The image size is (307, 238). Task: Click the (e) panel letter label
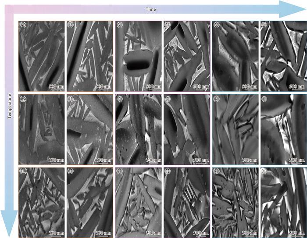pos(217,25)
